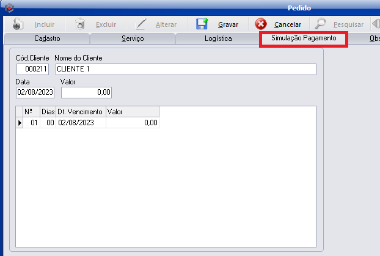Image resolution: width=380 pixels, height=256 pixels.
Task: Click the Valor column header in grid
Action: coord(133,112)
